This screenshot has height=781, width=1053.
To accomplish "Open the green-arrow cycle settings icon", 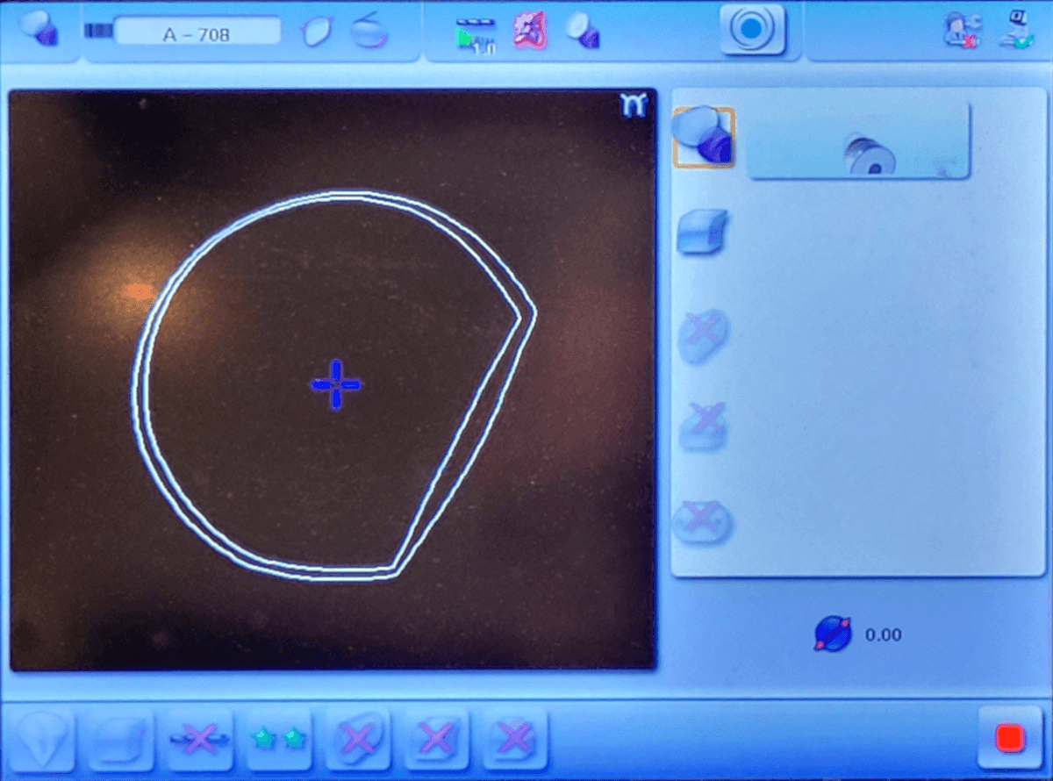I will pos(476,33).
